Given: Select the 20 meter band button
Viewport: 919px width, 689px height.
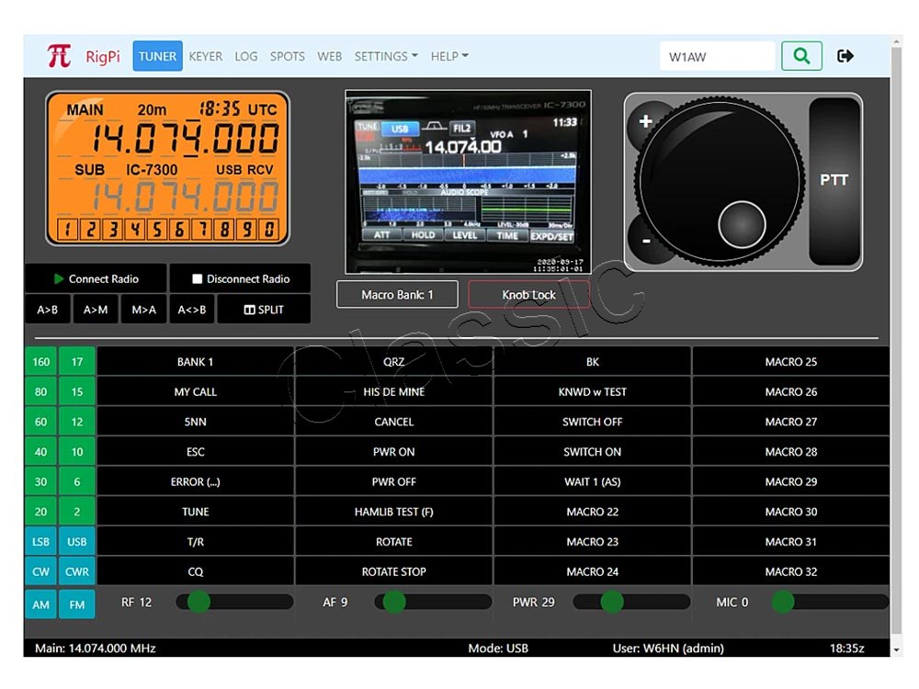Looking at the screenshot, I should coord(40,512).
